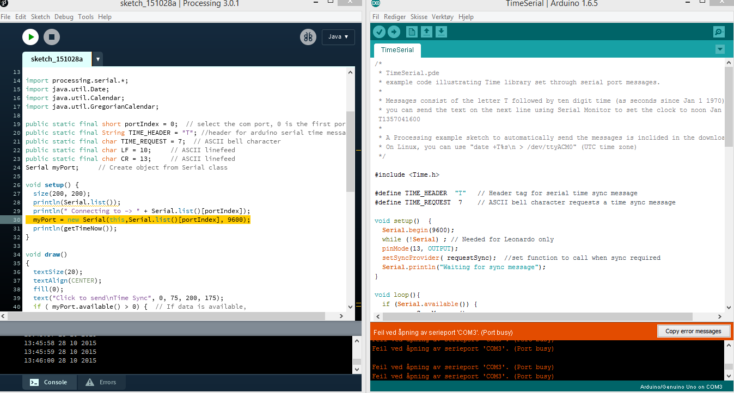Screen dimensions: 734x393
Task: Click the orange 'Port busy' error status message
Action: 443,332
